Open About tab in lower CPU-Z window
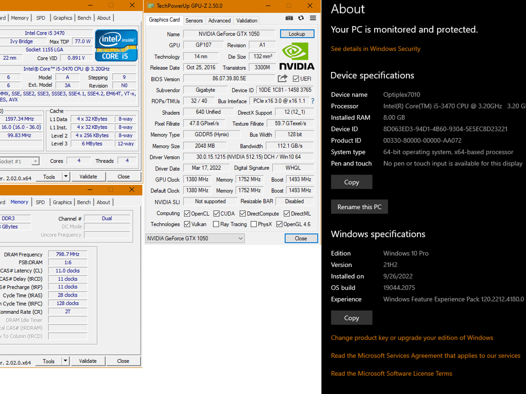Screen dimensions: 526x394 [x=103, y=202]
